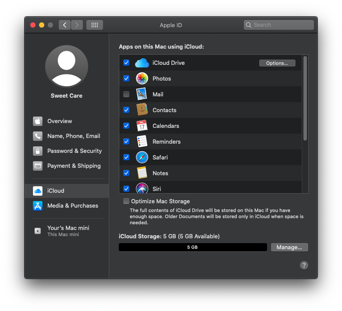
Task: Click the iCloud Drive row label
Action: coord(169,63)
